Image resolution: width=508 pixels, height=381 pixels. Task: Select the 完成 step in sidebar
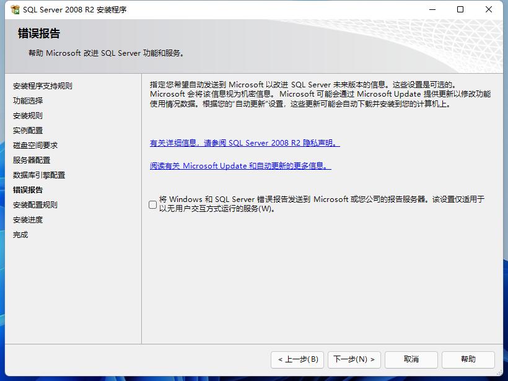(20, 235)
